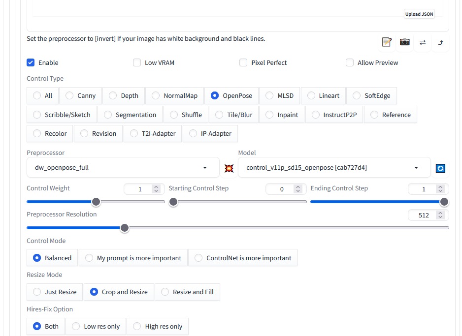Click the mirror webcam swap-arrows icon
This screenshot has width=462, height=336.
click(423, 42)
